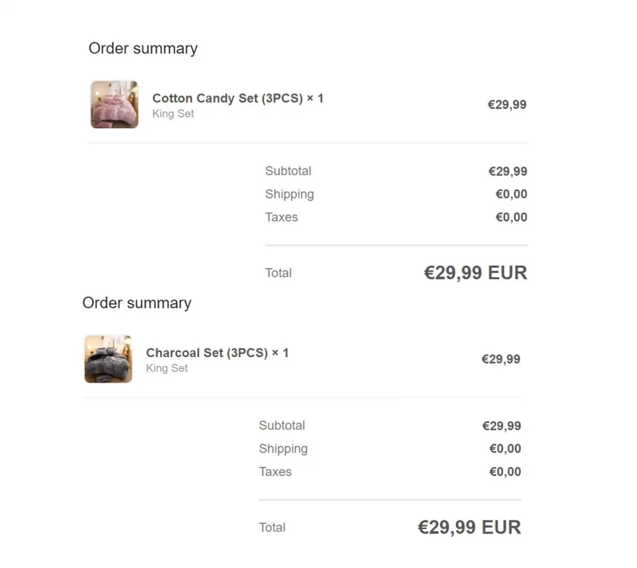
Task: Click the first order's €29,99 EUR total
Action: [x=476, y=273]
